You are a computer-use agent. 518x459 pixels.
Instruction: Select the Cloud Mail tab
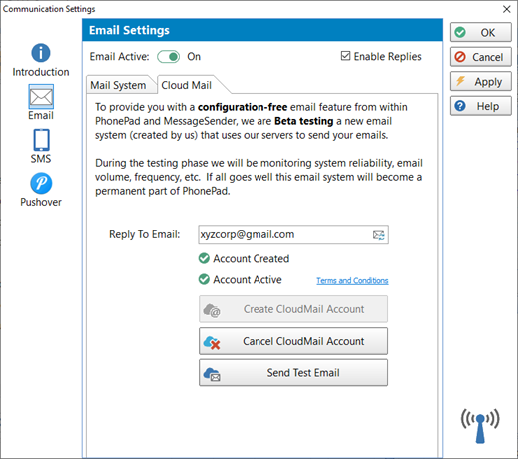tap(187, 85)
